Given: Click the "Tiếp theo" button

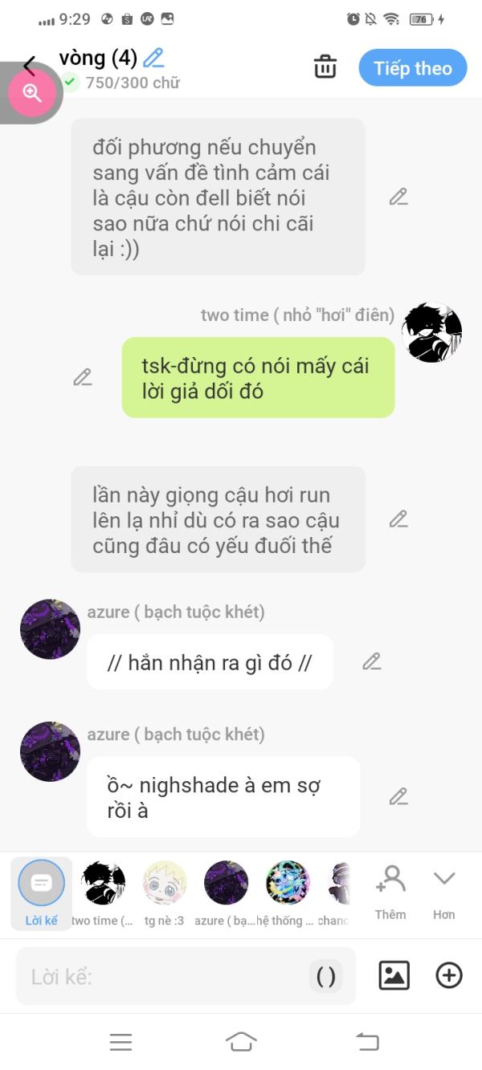Looking at the screenshot, I should click(413, 68).
